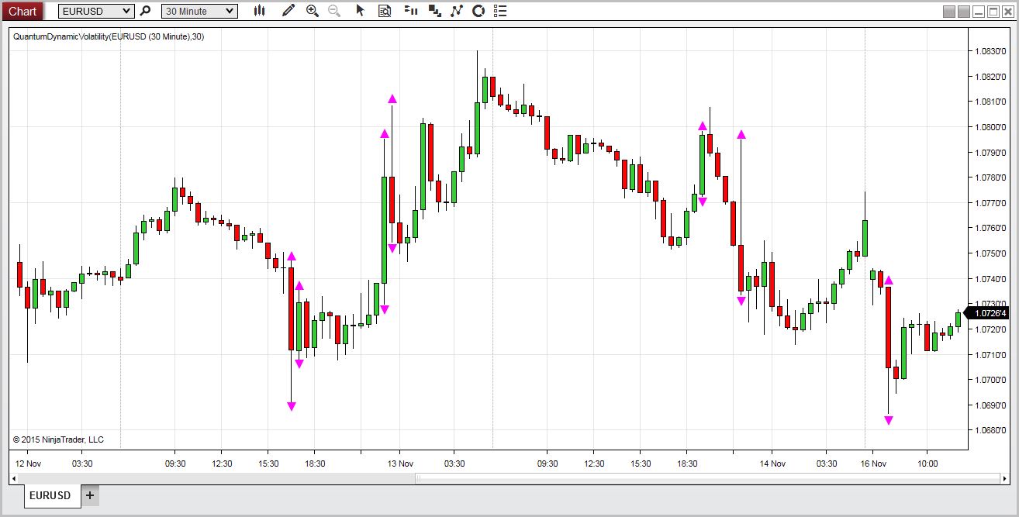
Task: Click the 14 Nov date label
Action: pyautogui.click(x=772, y=464)
